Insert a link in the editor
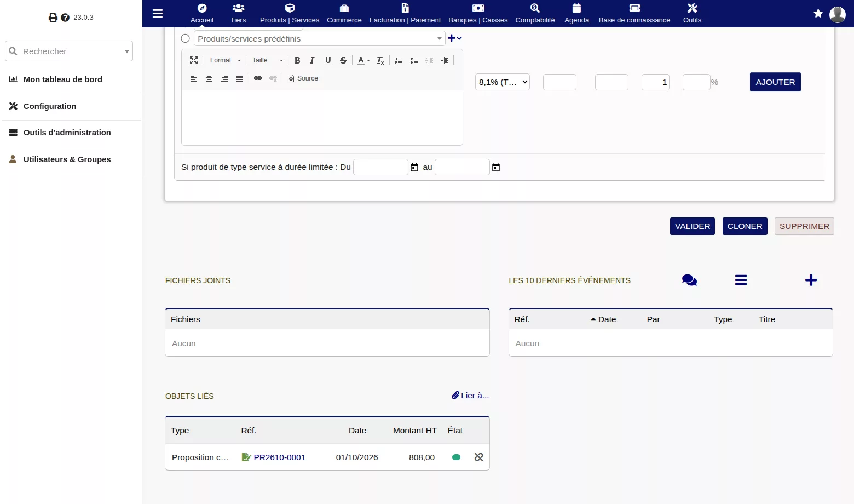854x504 pixels. click(258, 78)
